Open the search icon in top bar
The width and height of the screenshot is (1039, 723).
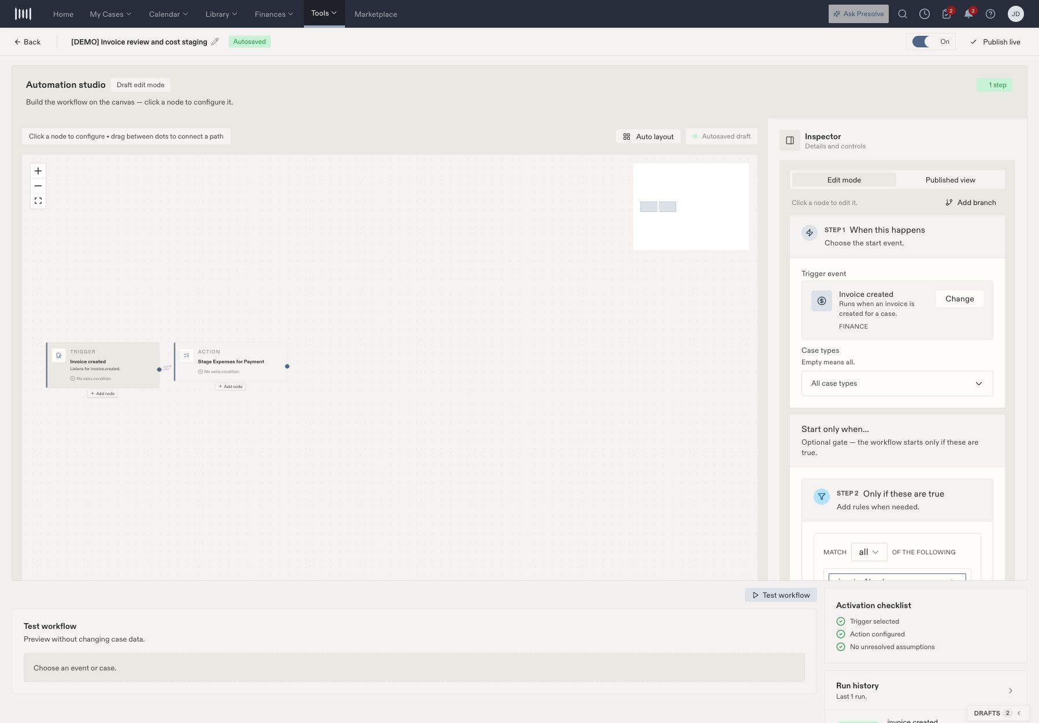(x=903, y=14)
